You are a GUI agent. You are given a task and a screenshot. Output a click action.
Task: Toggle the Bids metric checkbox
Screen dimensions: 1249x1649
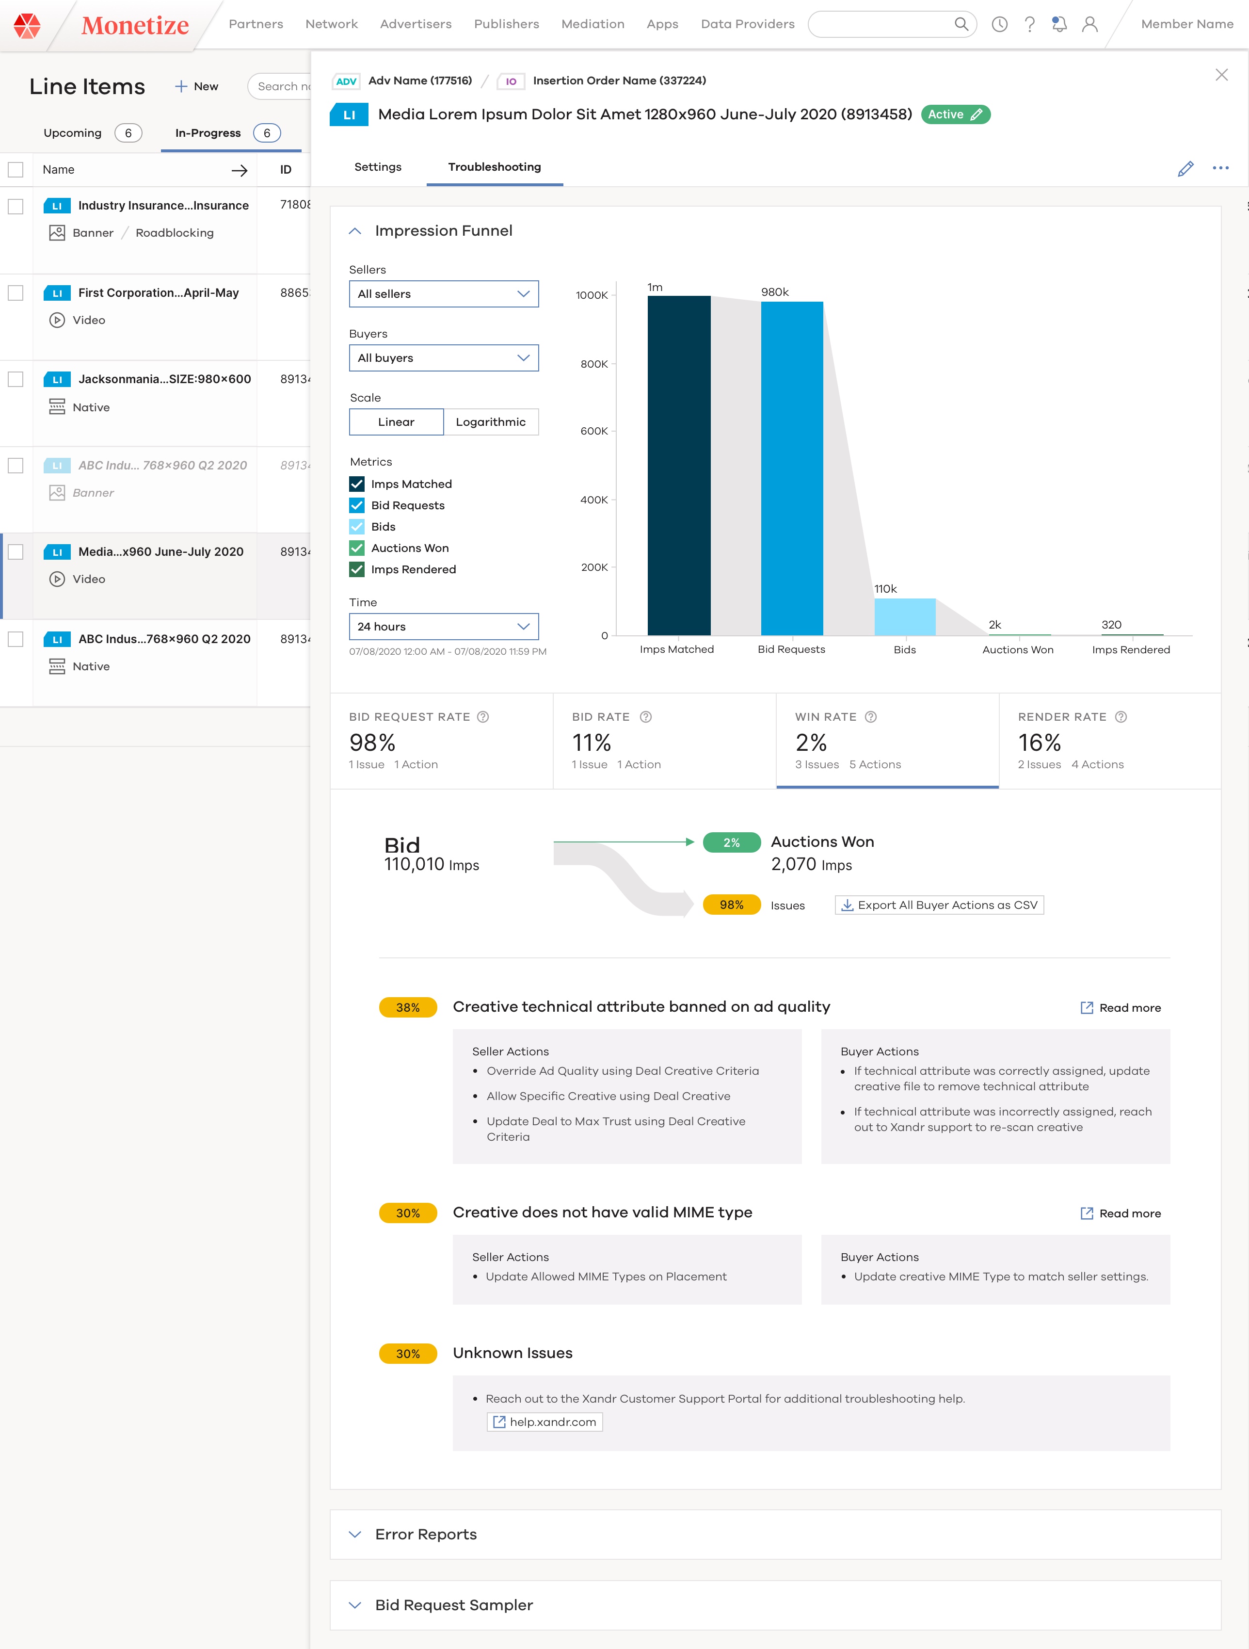click(x=357, y=526)
